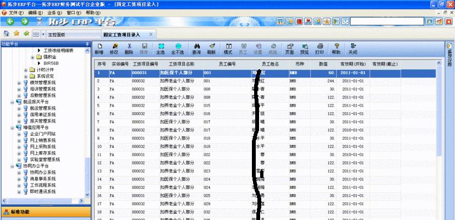This screenshot has height=220, width=455.
Task: Open the 预览 (Preview) icon
Action: click(x=305, y=49)
